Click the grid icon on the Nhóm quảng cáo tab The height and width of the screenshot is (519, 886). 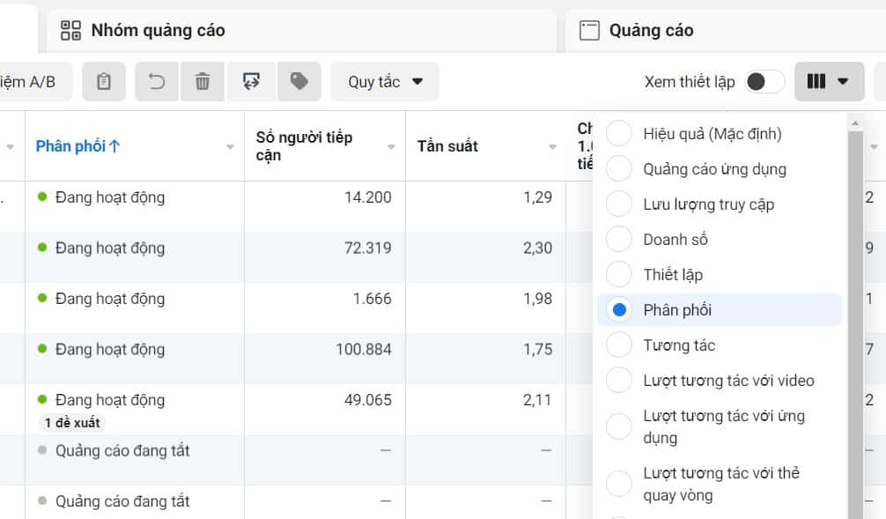tap(70, 29)
